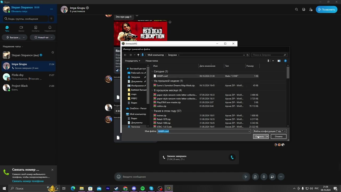Open the emoji picker in message box
Screen dimensions: 341x192
click(x=119, y=177)
